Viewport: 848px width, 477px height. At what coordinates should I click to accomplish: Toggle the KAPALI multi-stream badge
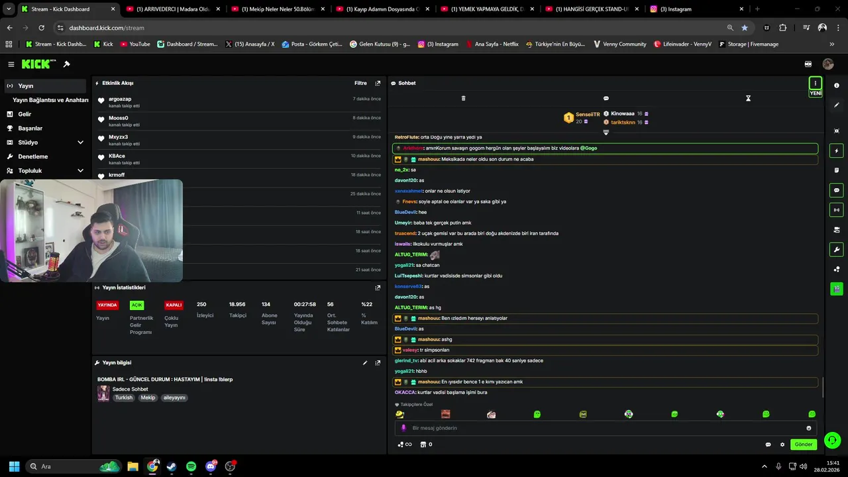174,305
